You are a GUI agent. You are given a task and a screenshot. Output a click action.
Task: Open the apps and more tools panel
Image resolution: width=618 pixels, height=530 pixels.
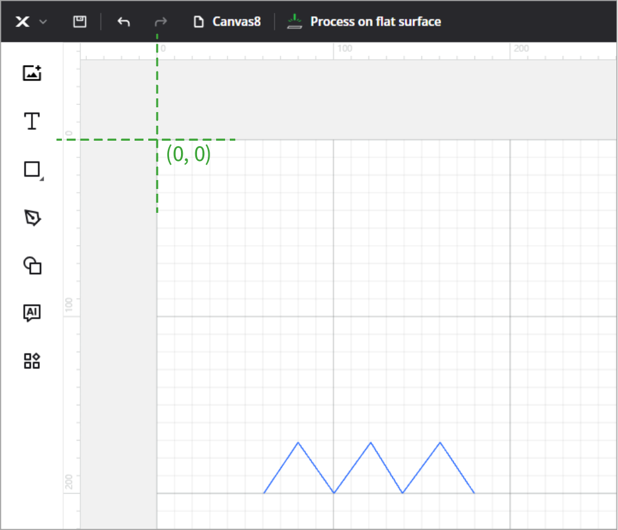pyautogui.click(x=32, y=361)
